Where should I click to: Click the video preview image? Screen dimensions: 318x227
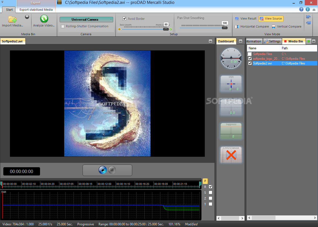(107, 103)
